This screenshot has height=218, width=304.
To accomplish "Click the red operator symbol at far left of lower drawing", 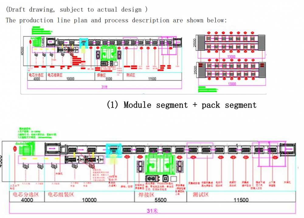I will (15, 149).
